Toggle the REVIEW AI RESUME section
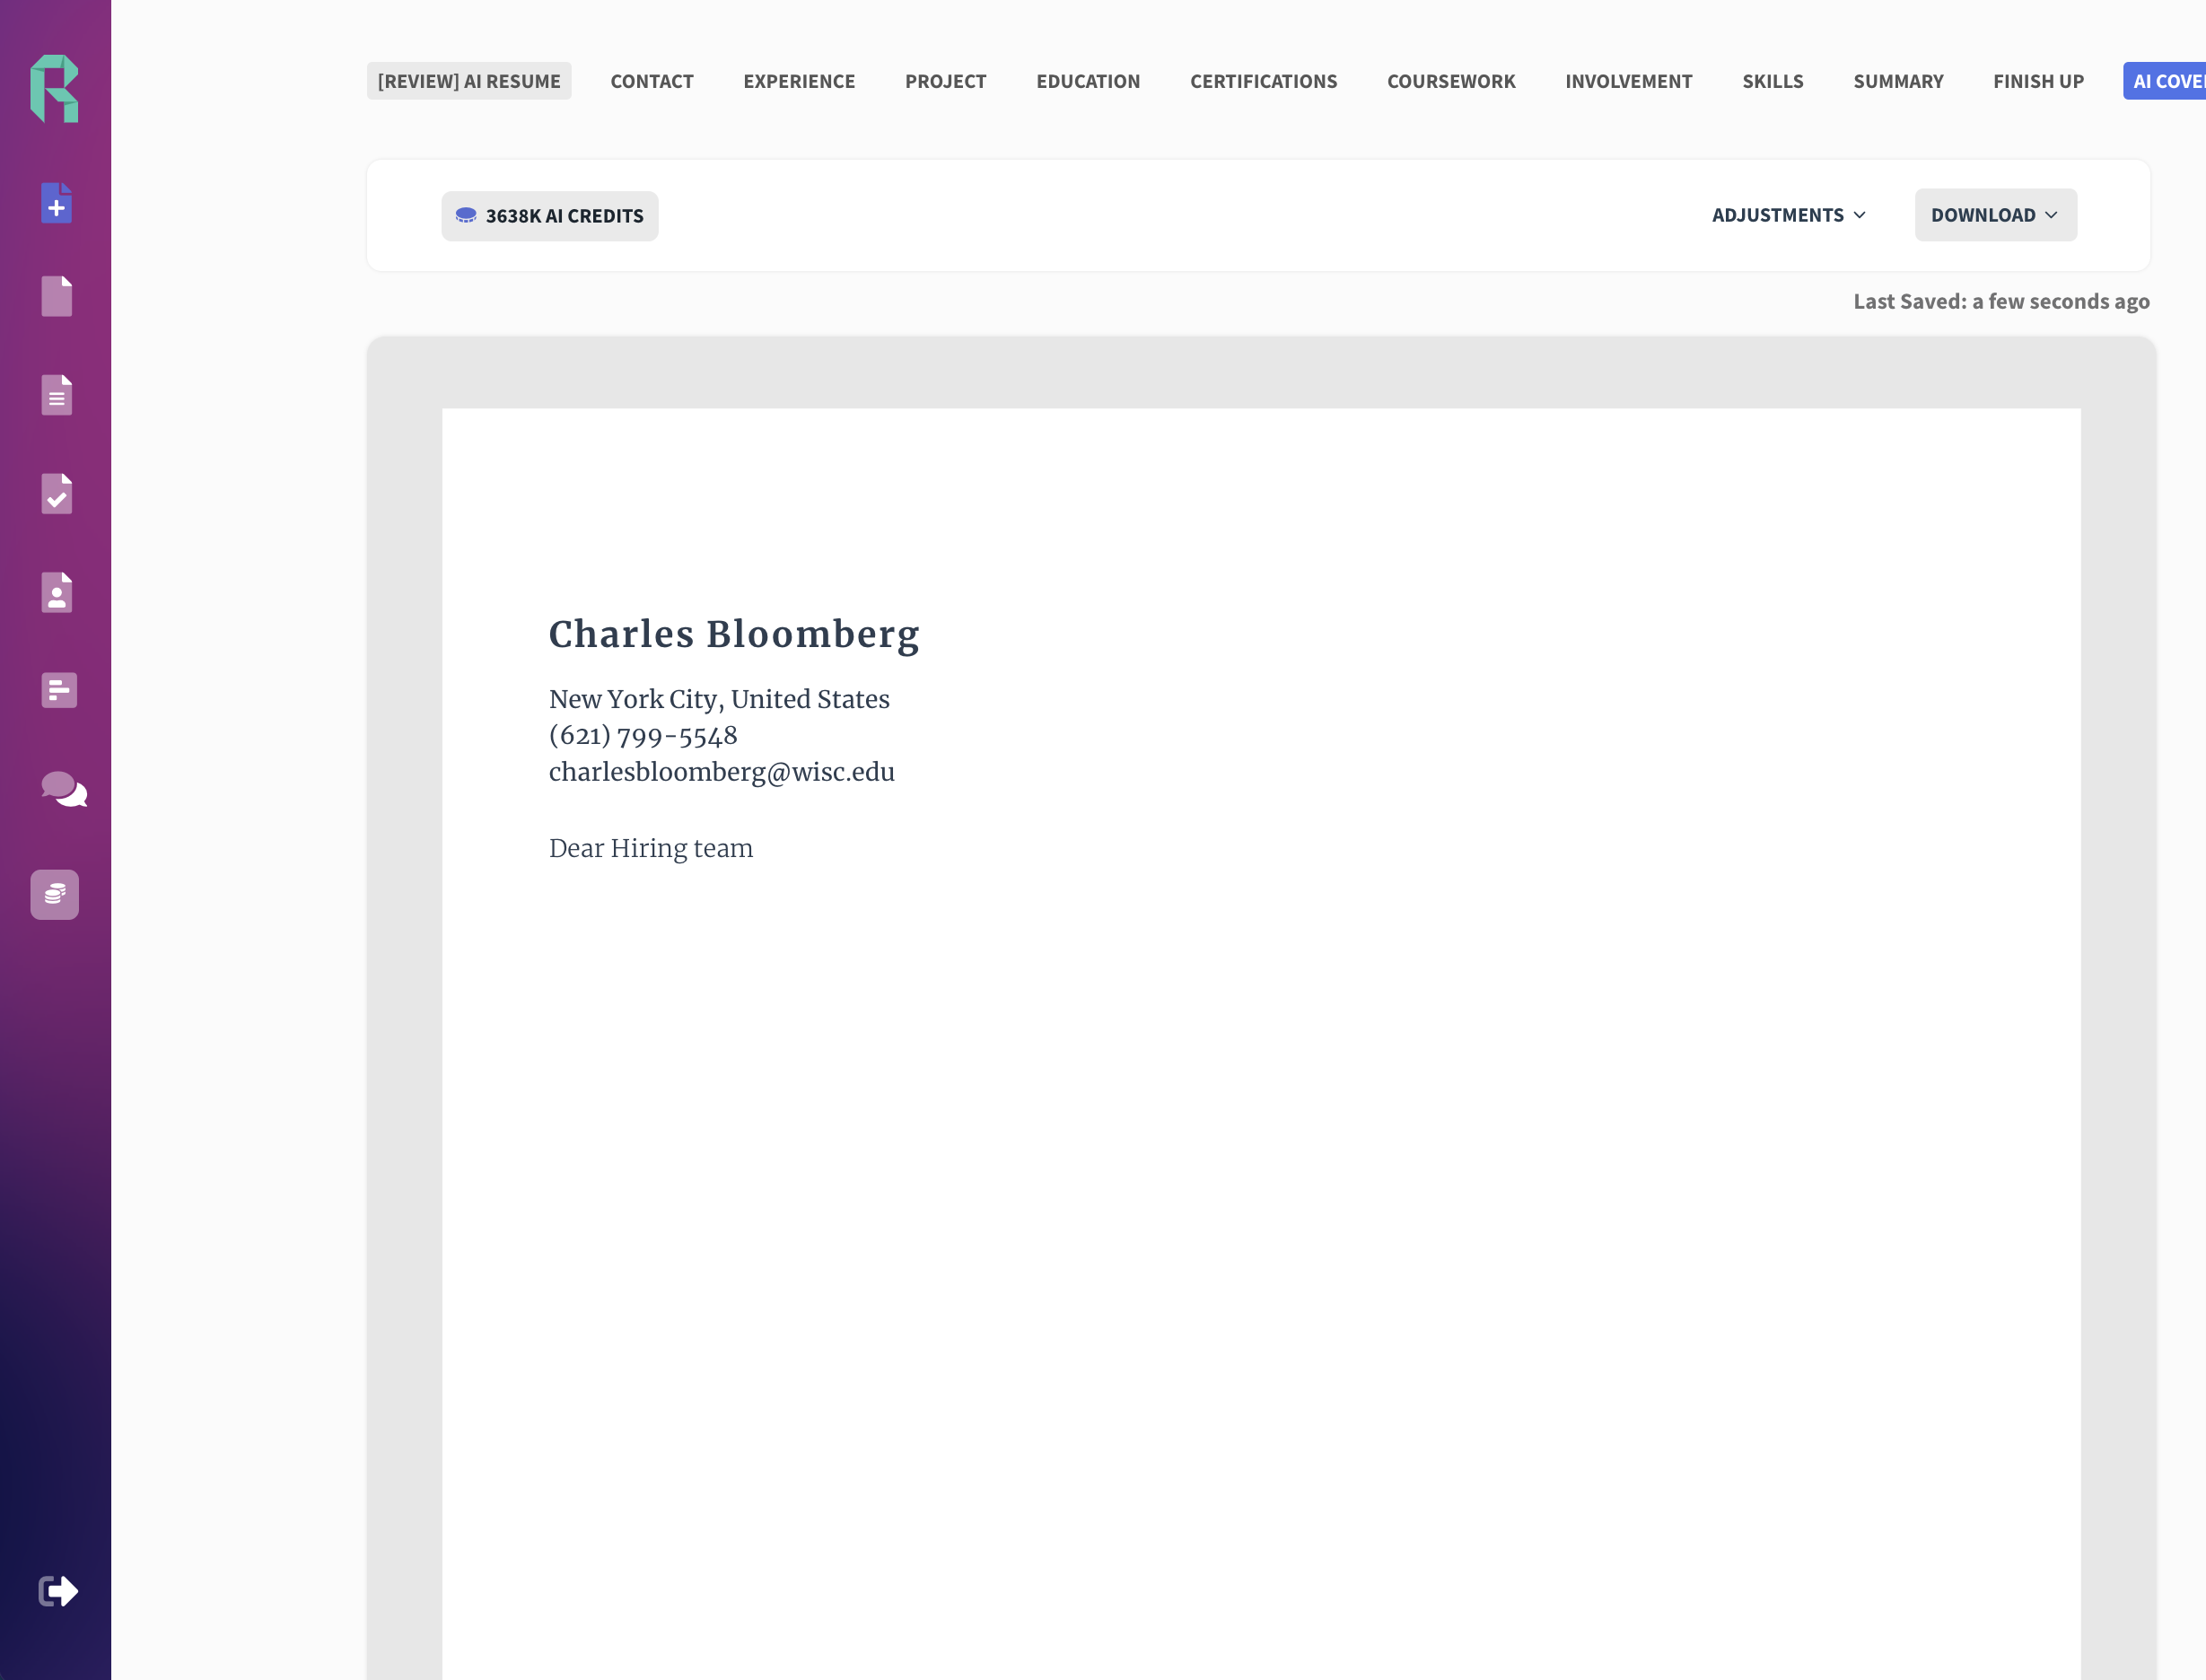Screen dimensions: 2206x1680 pos(468,81)
